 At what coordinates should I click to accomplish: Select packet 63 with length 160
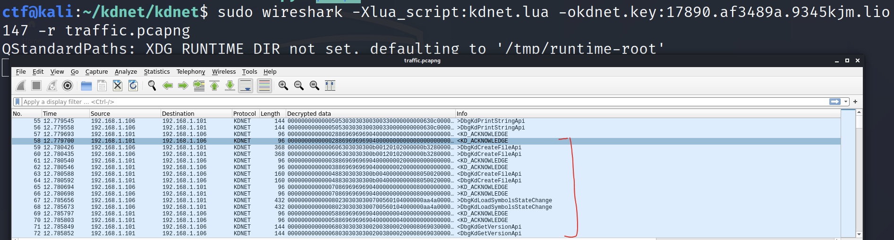click(x=426, y=174)
